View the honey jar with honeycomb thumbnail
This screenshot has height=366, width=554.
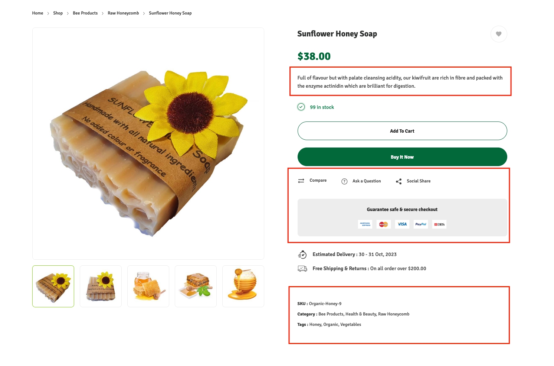[148, 286]
